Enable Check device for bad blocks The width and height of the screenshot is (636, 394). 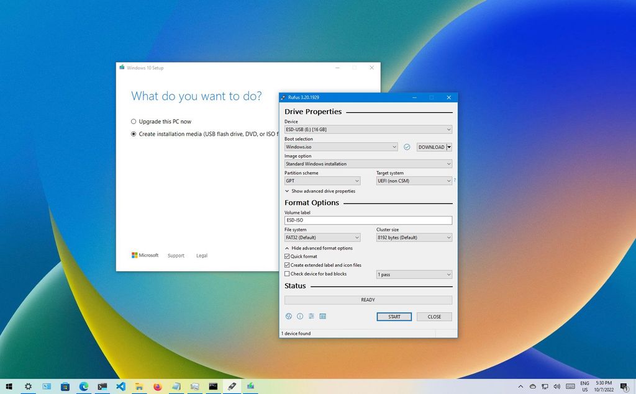coord(287,274)
